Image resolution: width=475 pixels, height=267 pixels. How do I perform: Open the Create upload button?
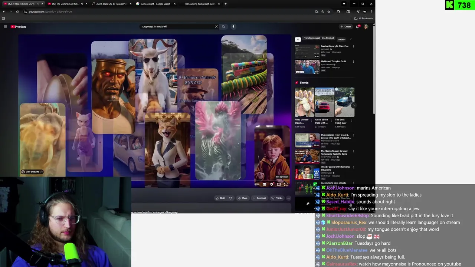tap(346, 27)
